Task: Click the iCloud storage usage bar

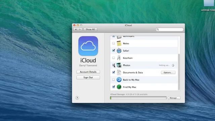Action: 138,98
